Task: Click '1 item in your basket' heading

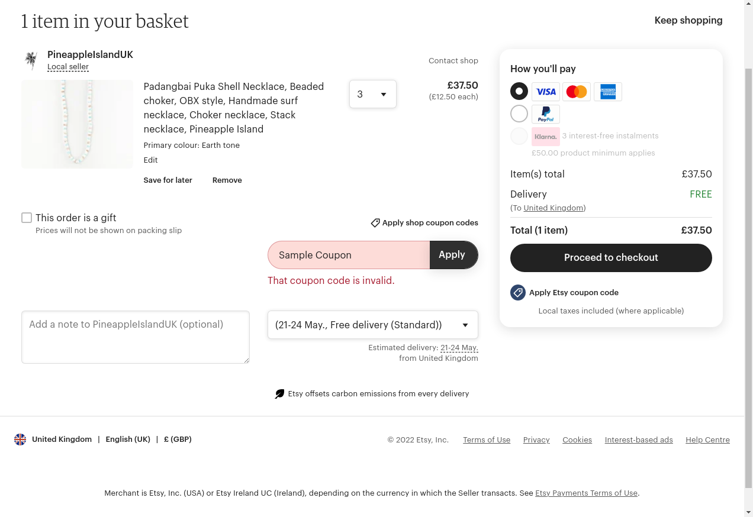Action: coord(105,21)
